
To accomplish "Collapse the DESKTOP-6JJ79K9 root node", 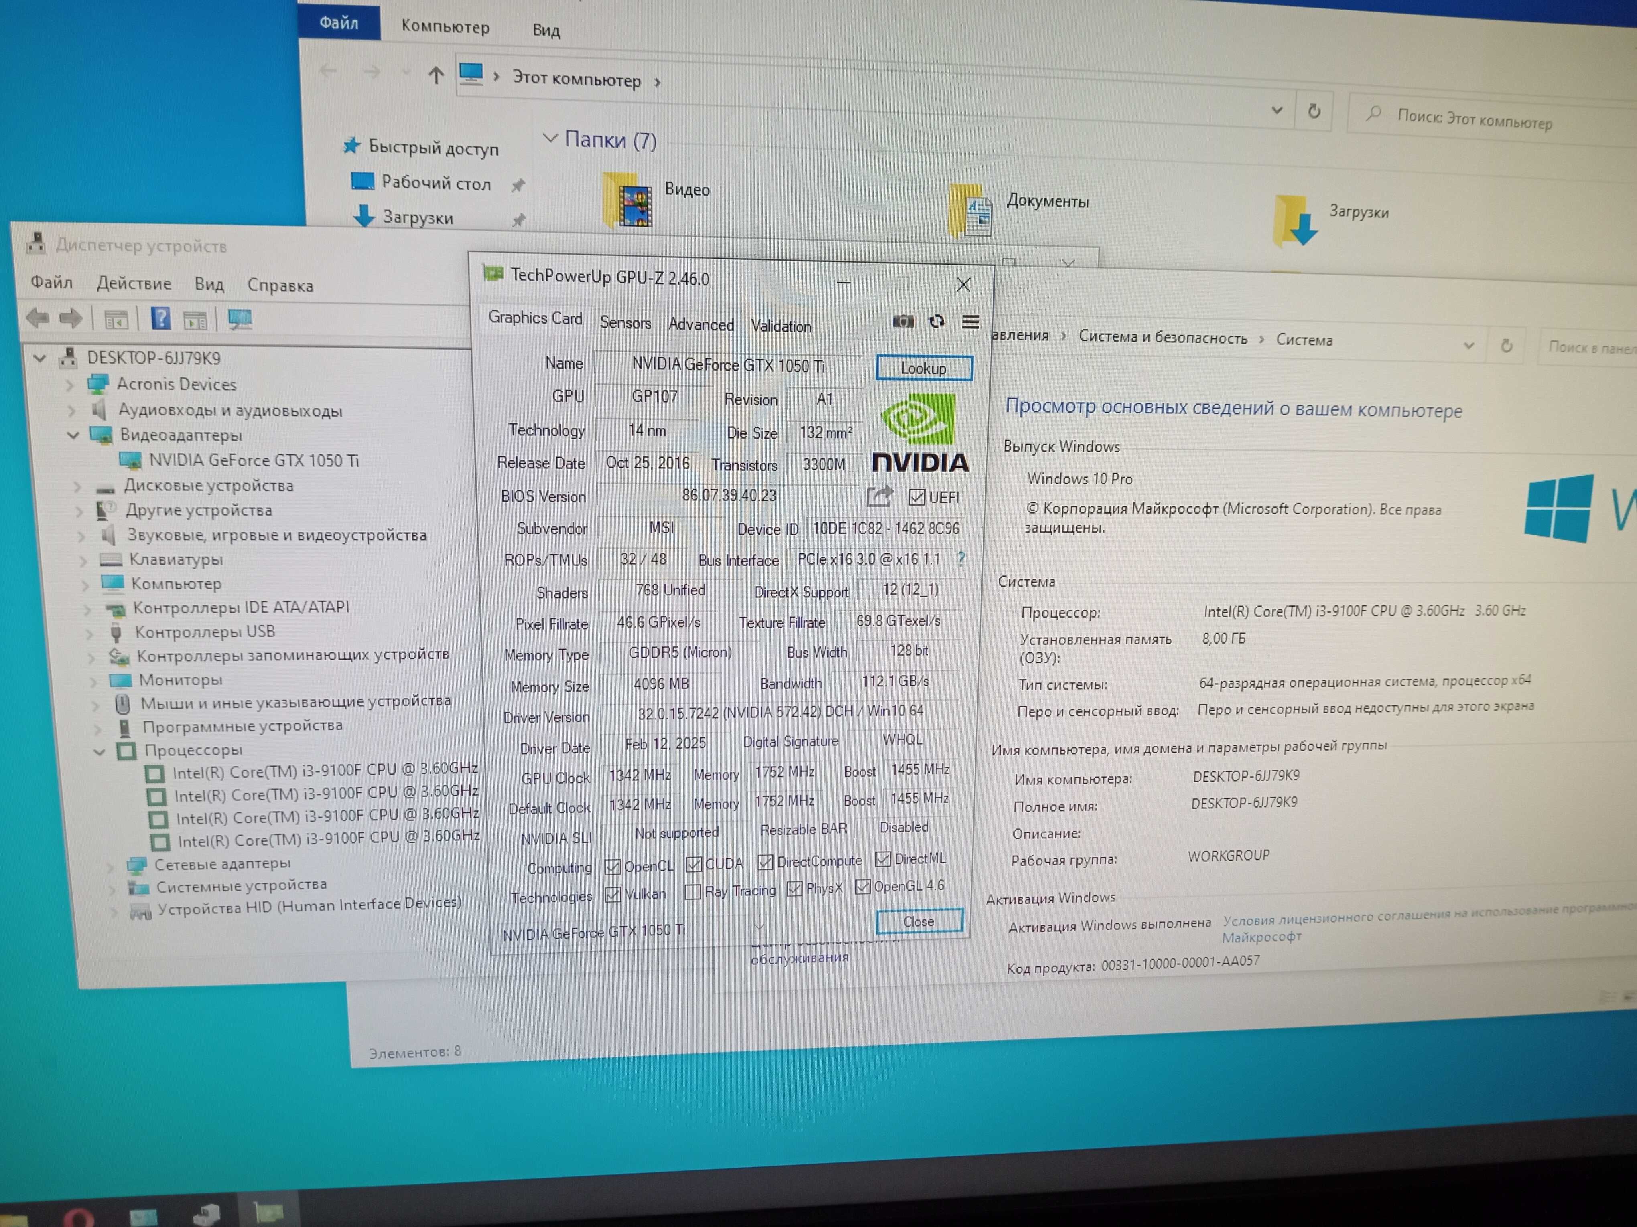I will [40, 359].
